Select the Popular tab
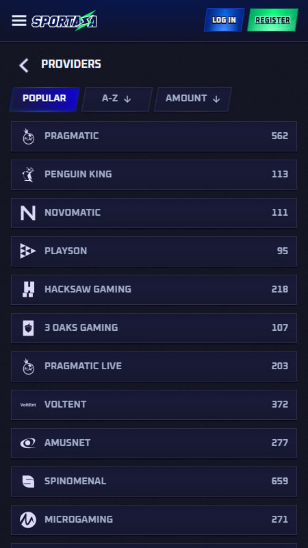 point(44,99)
